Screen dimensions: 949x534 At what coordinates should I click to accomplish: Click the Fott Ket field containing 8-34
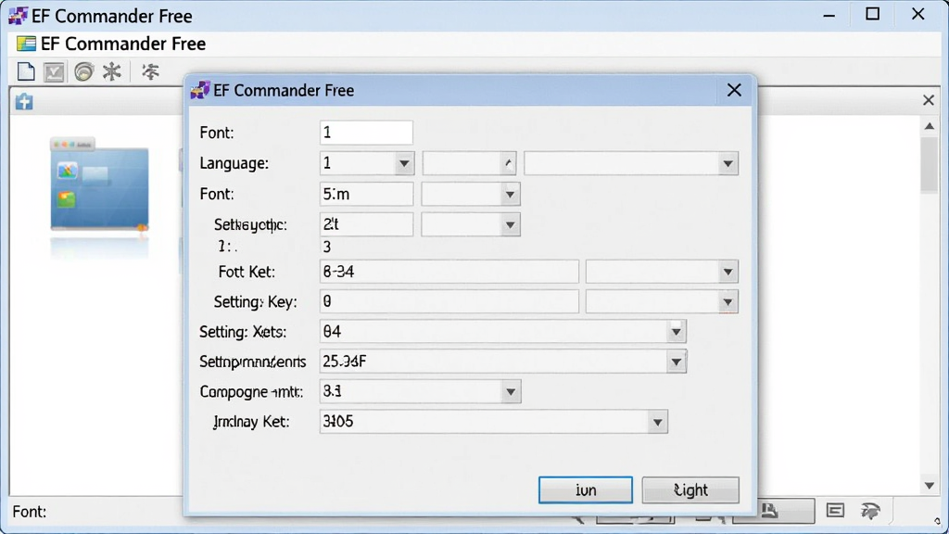pyautogui.click(x=449, y=272)
